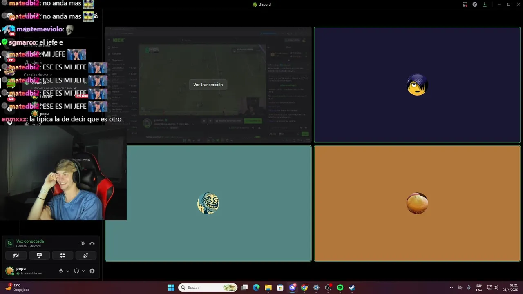Viewport: 523px width, 294px height.
Task: Select the emo smiley participant tile
Action: (417, 85)
